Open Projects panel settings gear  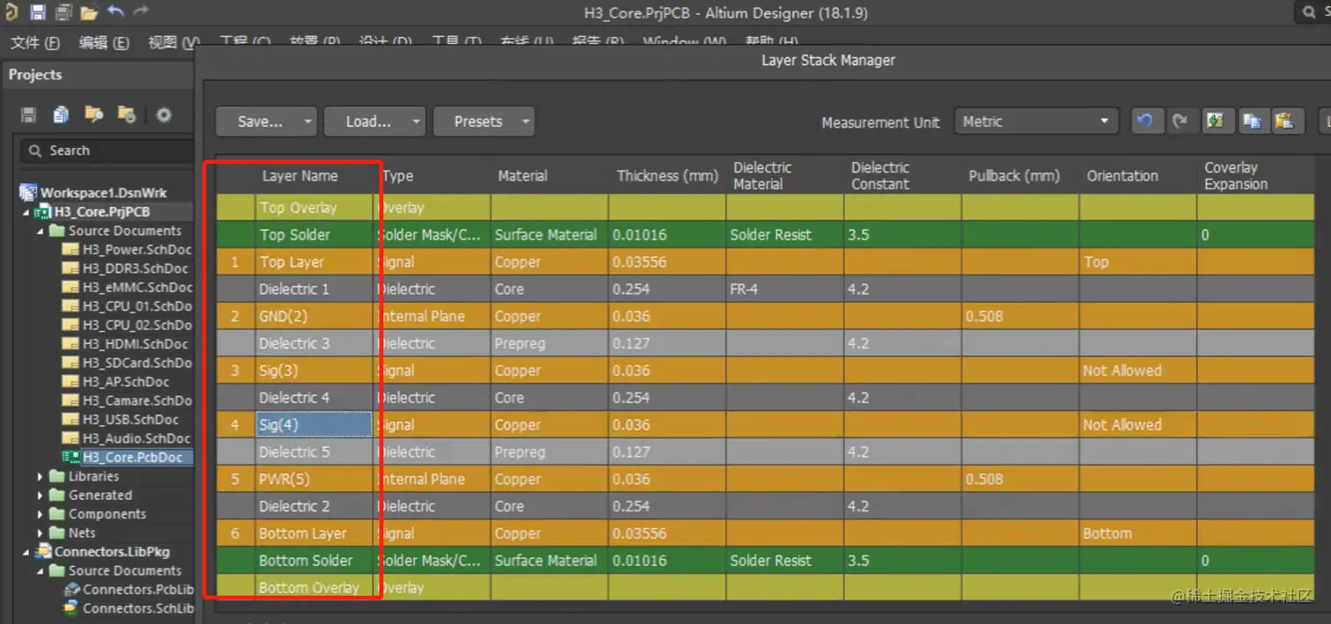[x=164, y=114]
